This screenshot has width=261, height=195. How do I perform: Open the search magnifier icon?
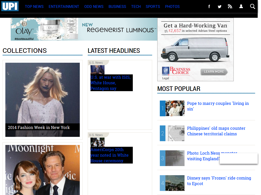coord(252,7)
